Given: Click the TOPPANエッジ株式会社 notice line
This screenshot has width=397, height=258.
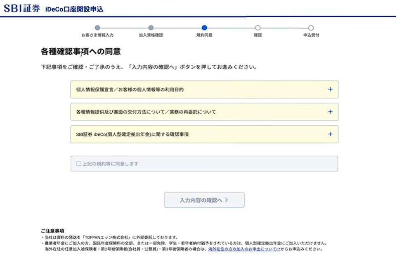Looking at the screenshot, I should tap(110, 237).
